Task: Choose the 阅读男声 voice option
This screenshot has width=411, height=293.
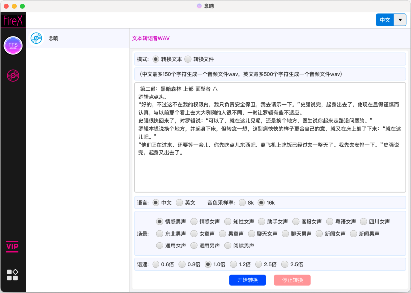Action: click(x=228, y=245)
